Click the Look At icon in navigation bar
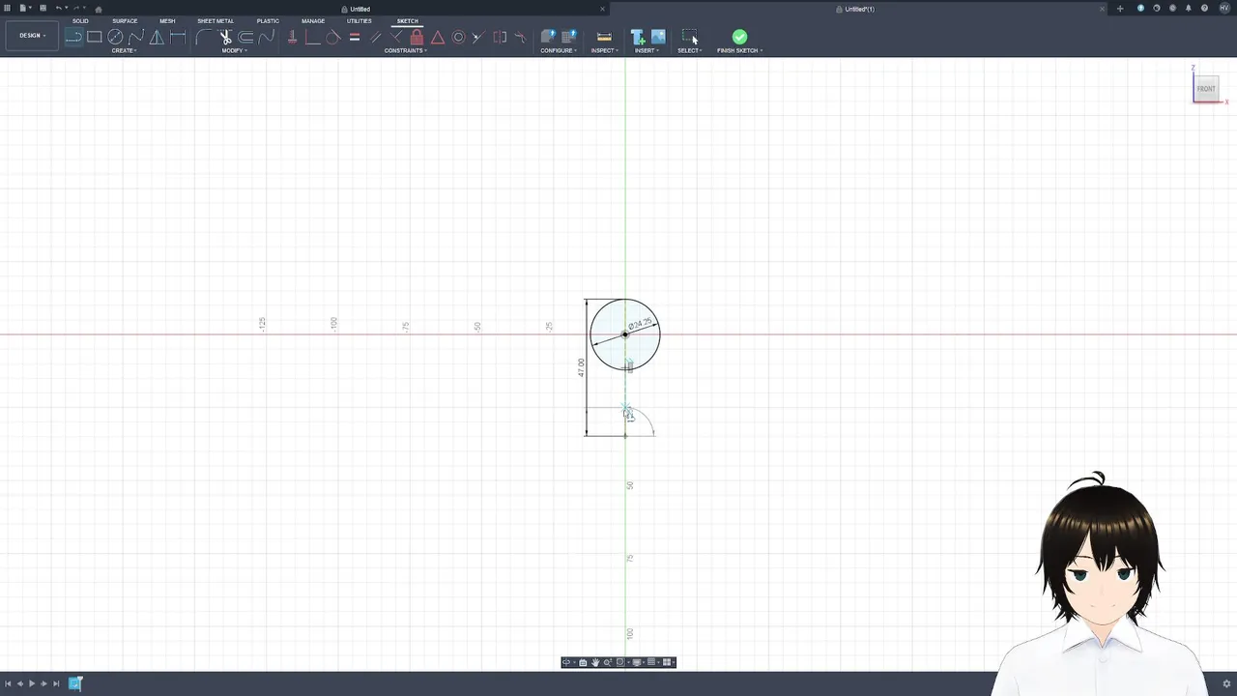1237x696 pixels. 583,662
